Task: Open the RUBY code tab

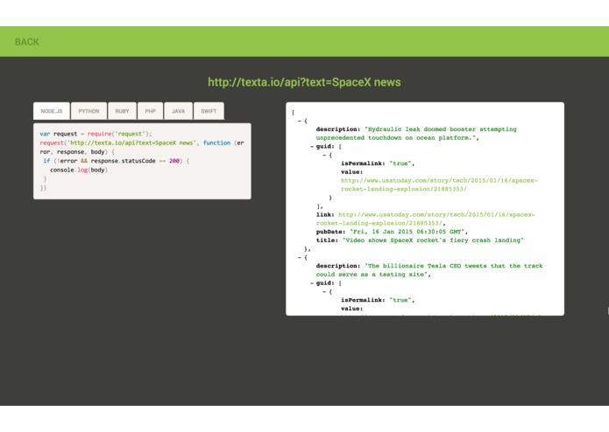Action: click(122, 111)
